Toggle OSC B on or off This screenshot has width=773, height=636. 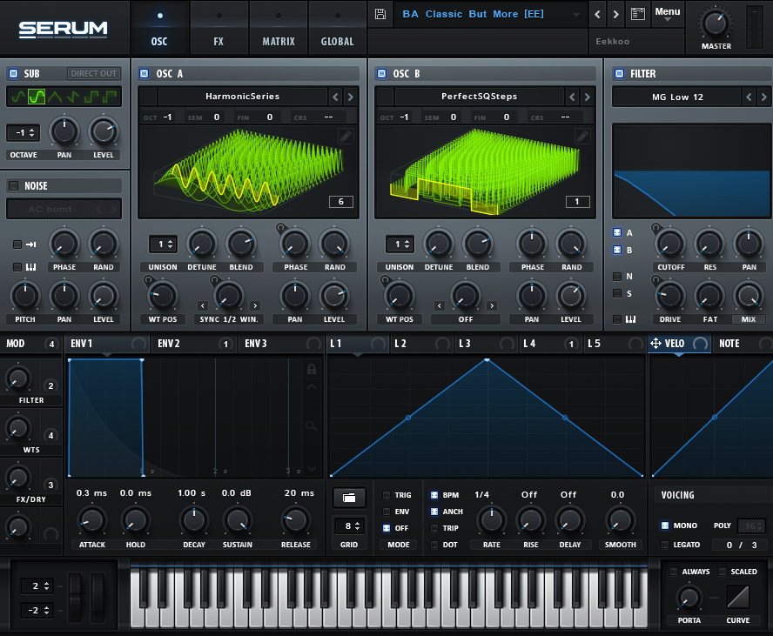381,73
